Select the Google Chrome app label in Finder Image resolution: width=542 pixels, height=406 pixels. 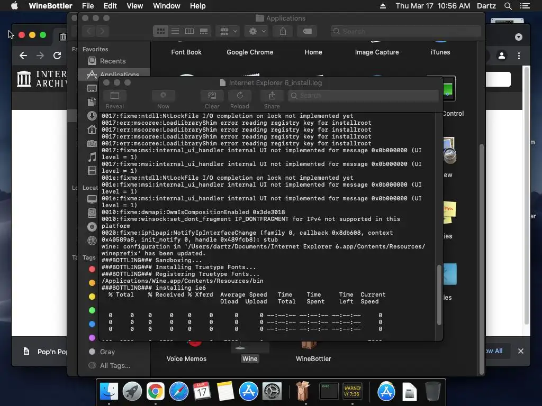point(250,52)
